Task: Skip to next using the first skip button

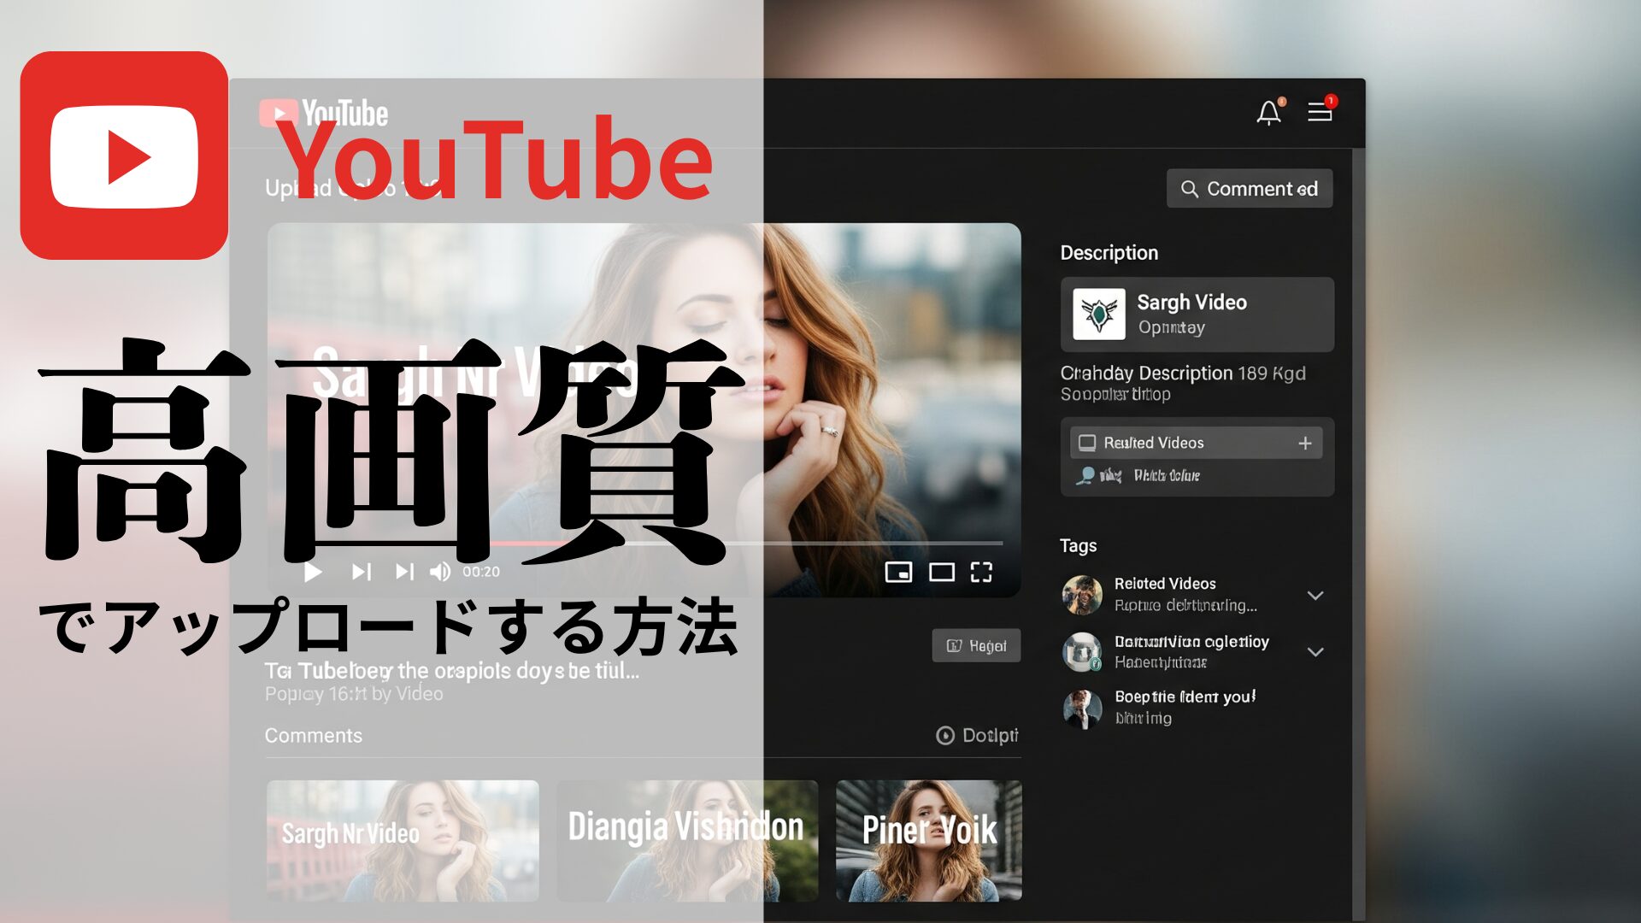Action: [362, 572]
